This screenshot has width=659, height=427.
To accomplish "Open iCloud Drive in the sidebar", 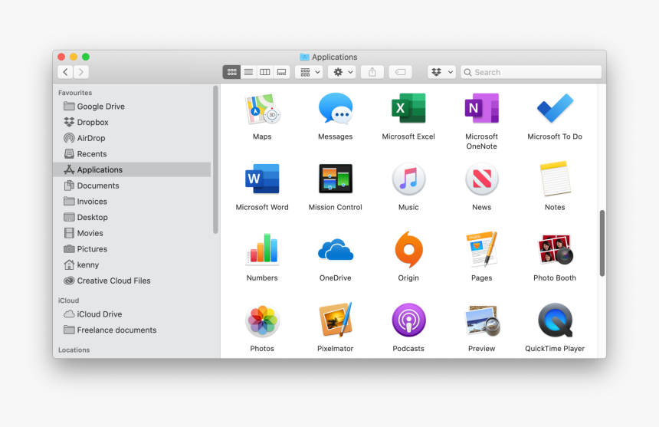I will tap(132, 314).
